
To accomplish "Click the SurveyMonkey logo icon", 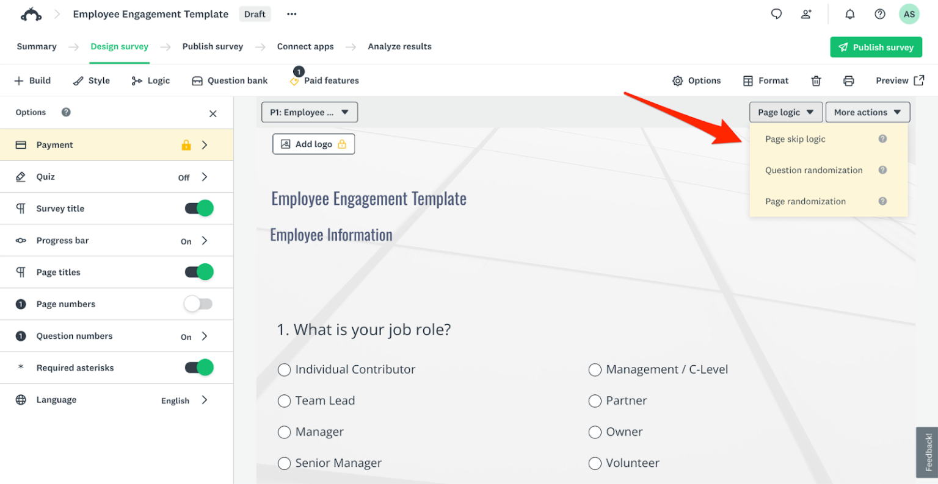I will (x=31, y=14).
